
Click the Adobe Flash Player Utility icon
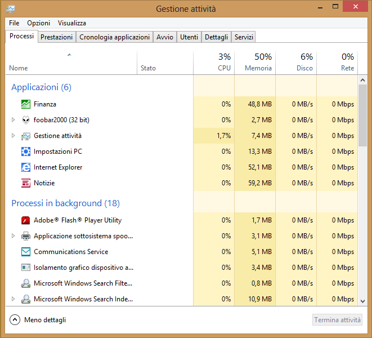(26, 220)
